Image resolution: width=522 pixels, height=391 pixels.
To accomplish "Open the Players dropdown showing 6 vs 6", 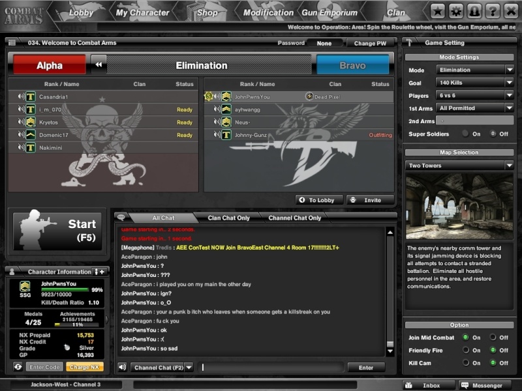I will [x=475, y=95].
